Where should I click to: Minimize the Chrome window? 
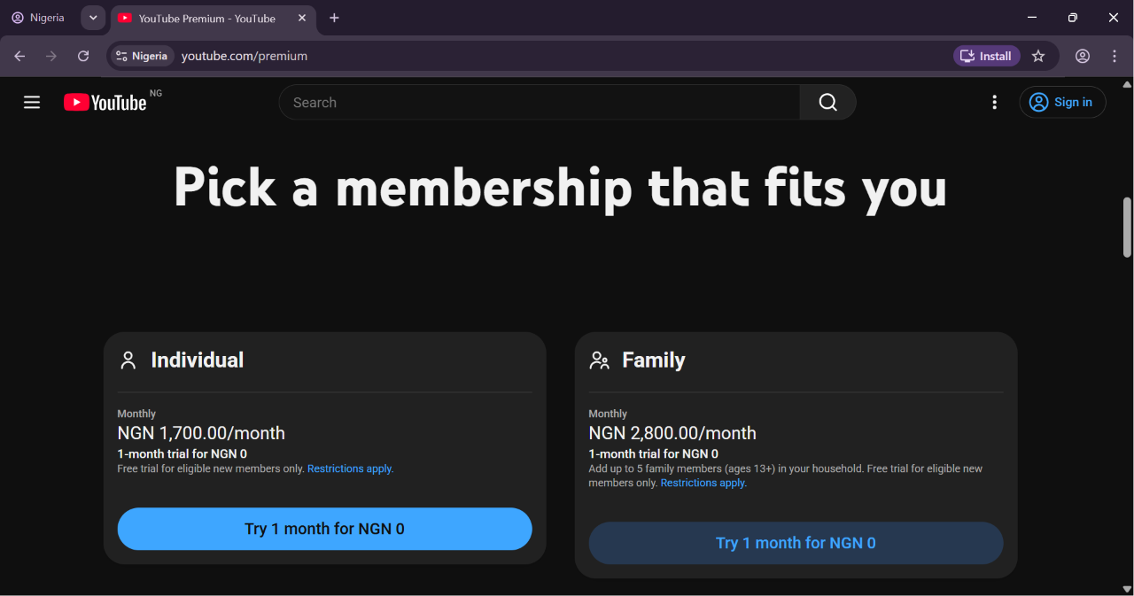[x=1032, y=18]
